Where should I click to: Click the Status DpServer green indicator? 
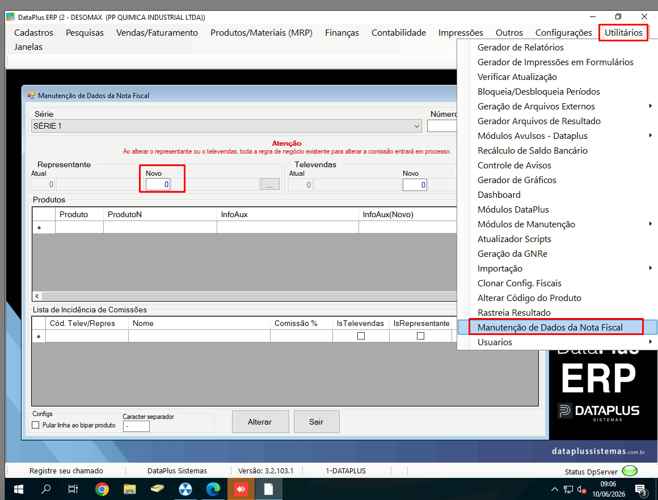[x=630, y=471]
